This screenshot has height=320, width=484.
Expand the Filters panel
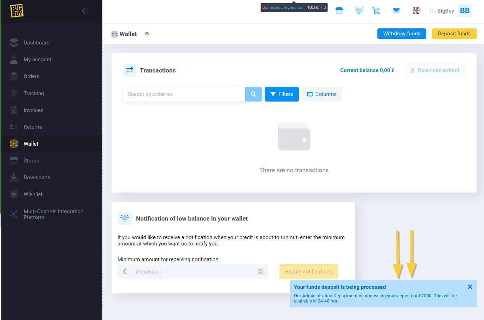[282, 94]
